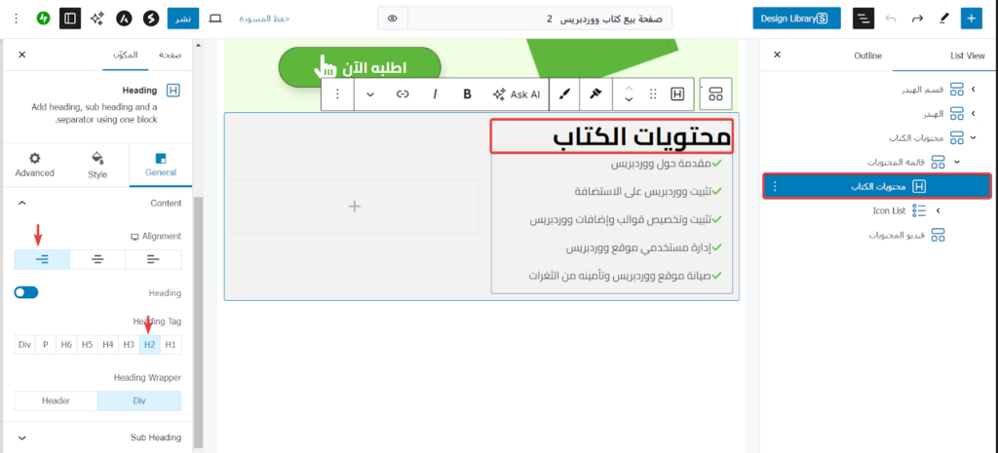The height and width of the screenshot is (453, 998).
Task: Switch to the Style tab
Action: (97, 165)
